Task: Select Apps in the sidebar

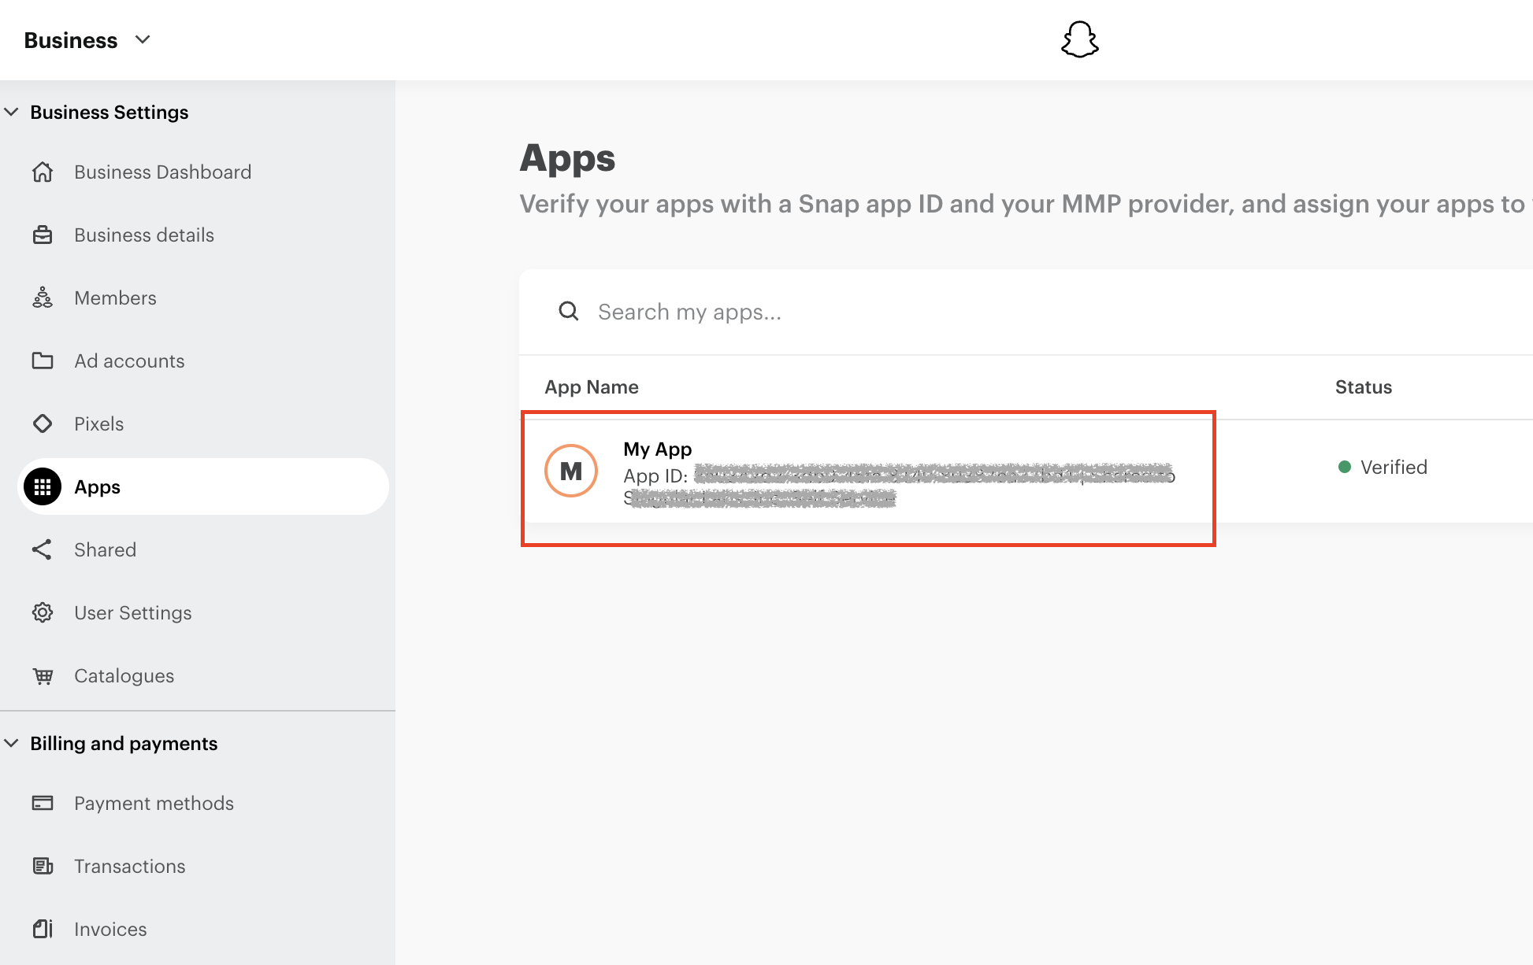Action: pyautogui.click(x=203, y=486)
